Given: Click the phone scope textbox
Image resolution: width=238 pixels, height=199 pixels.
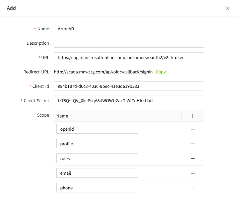Looking at the screenshot, I should click(97, 188).
